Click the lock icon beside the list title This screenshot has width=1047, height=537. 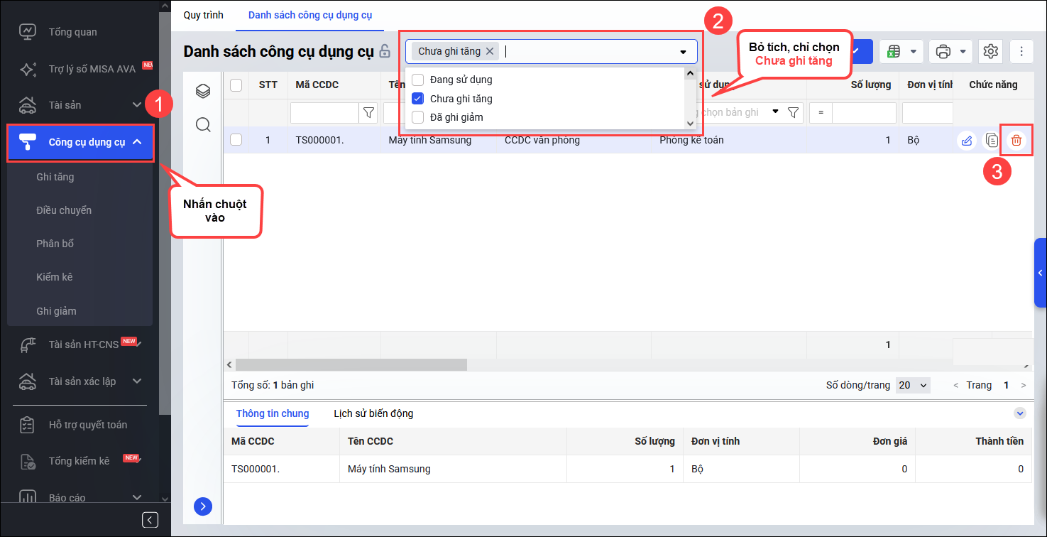tap(385, 51)
